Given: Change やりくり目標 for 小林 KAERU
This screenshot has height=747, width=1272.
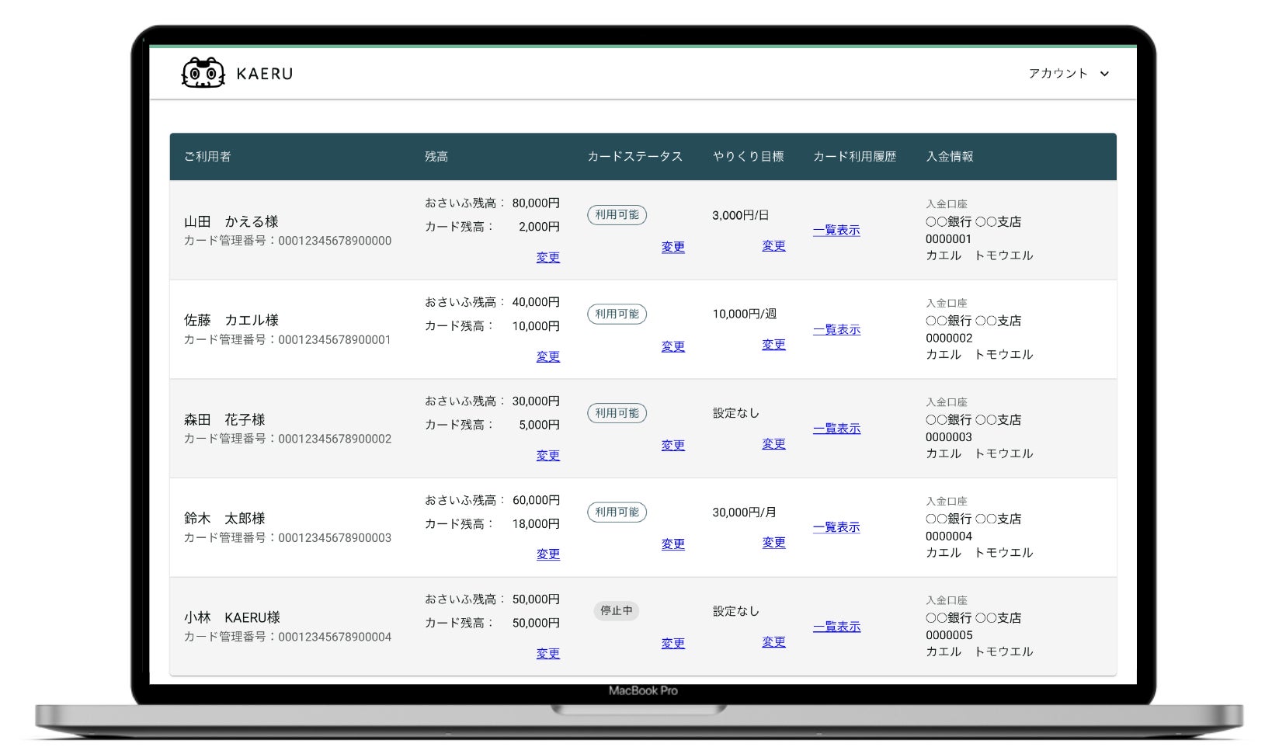Looking at the screenshot, I should [773, 641].
